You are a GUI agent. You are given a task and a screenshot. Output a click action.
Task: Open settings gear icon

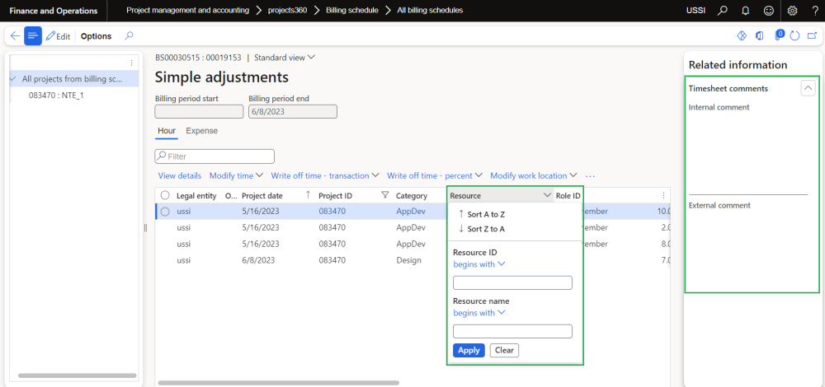coord(792,11)
